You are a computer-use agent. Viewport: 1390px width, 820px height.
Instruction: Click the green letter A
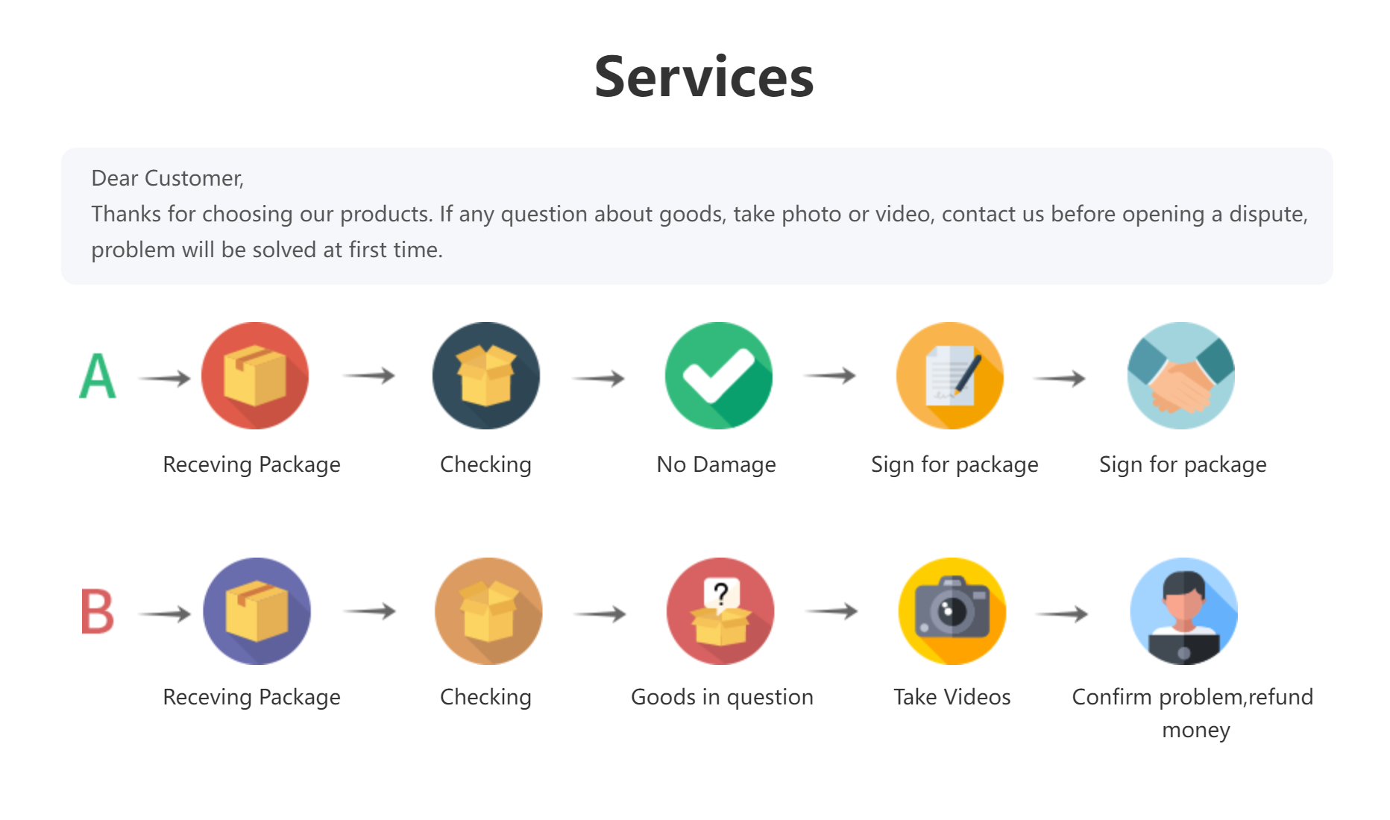[98, 376]
